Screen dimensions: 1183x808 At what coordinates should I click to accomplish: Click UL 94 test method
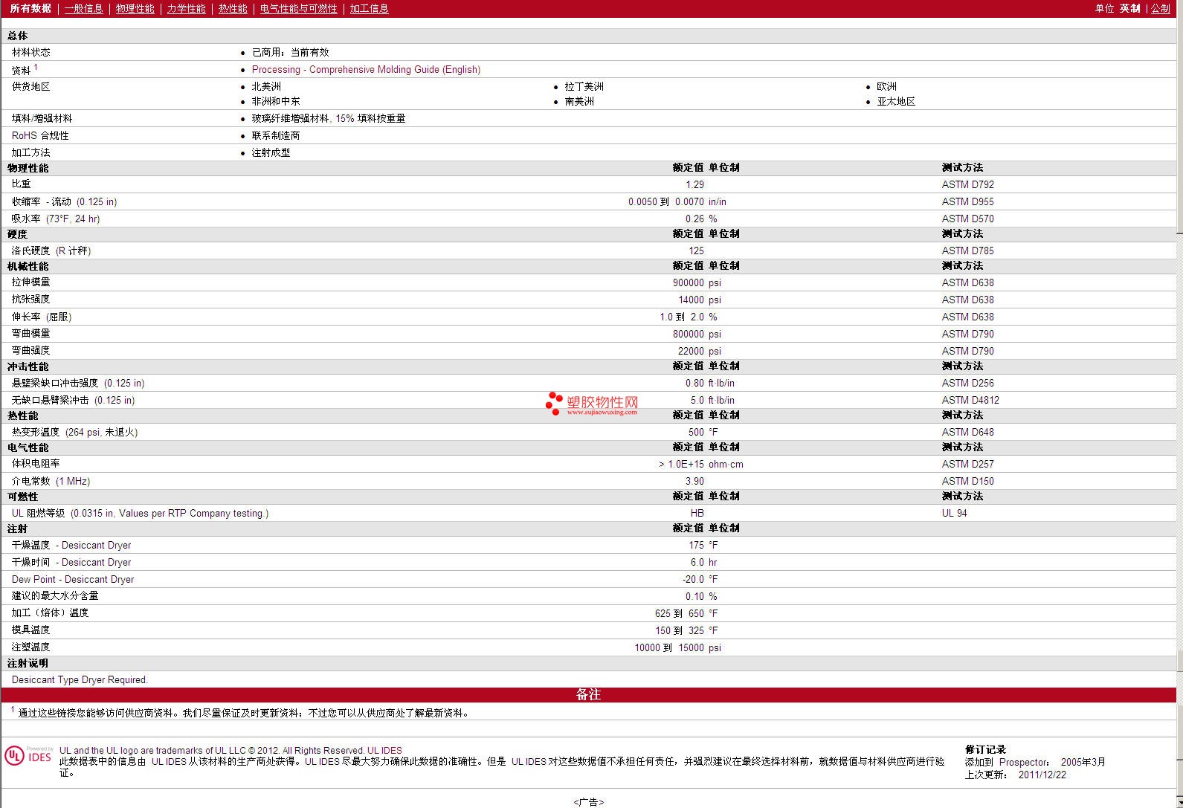[x=954, y=513]
